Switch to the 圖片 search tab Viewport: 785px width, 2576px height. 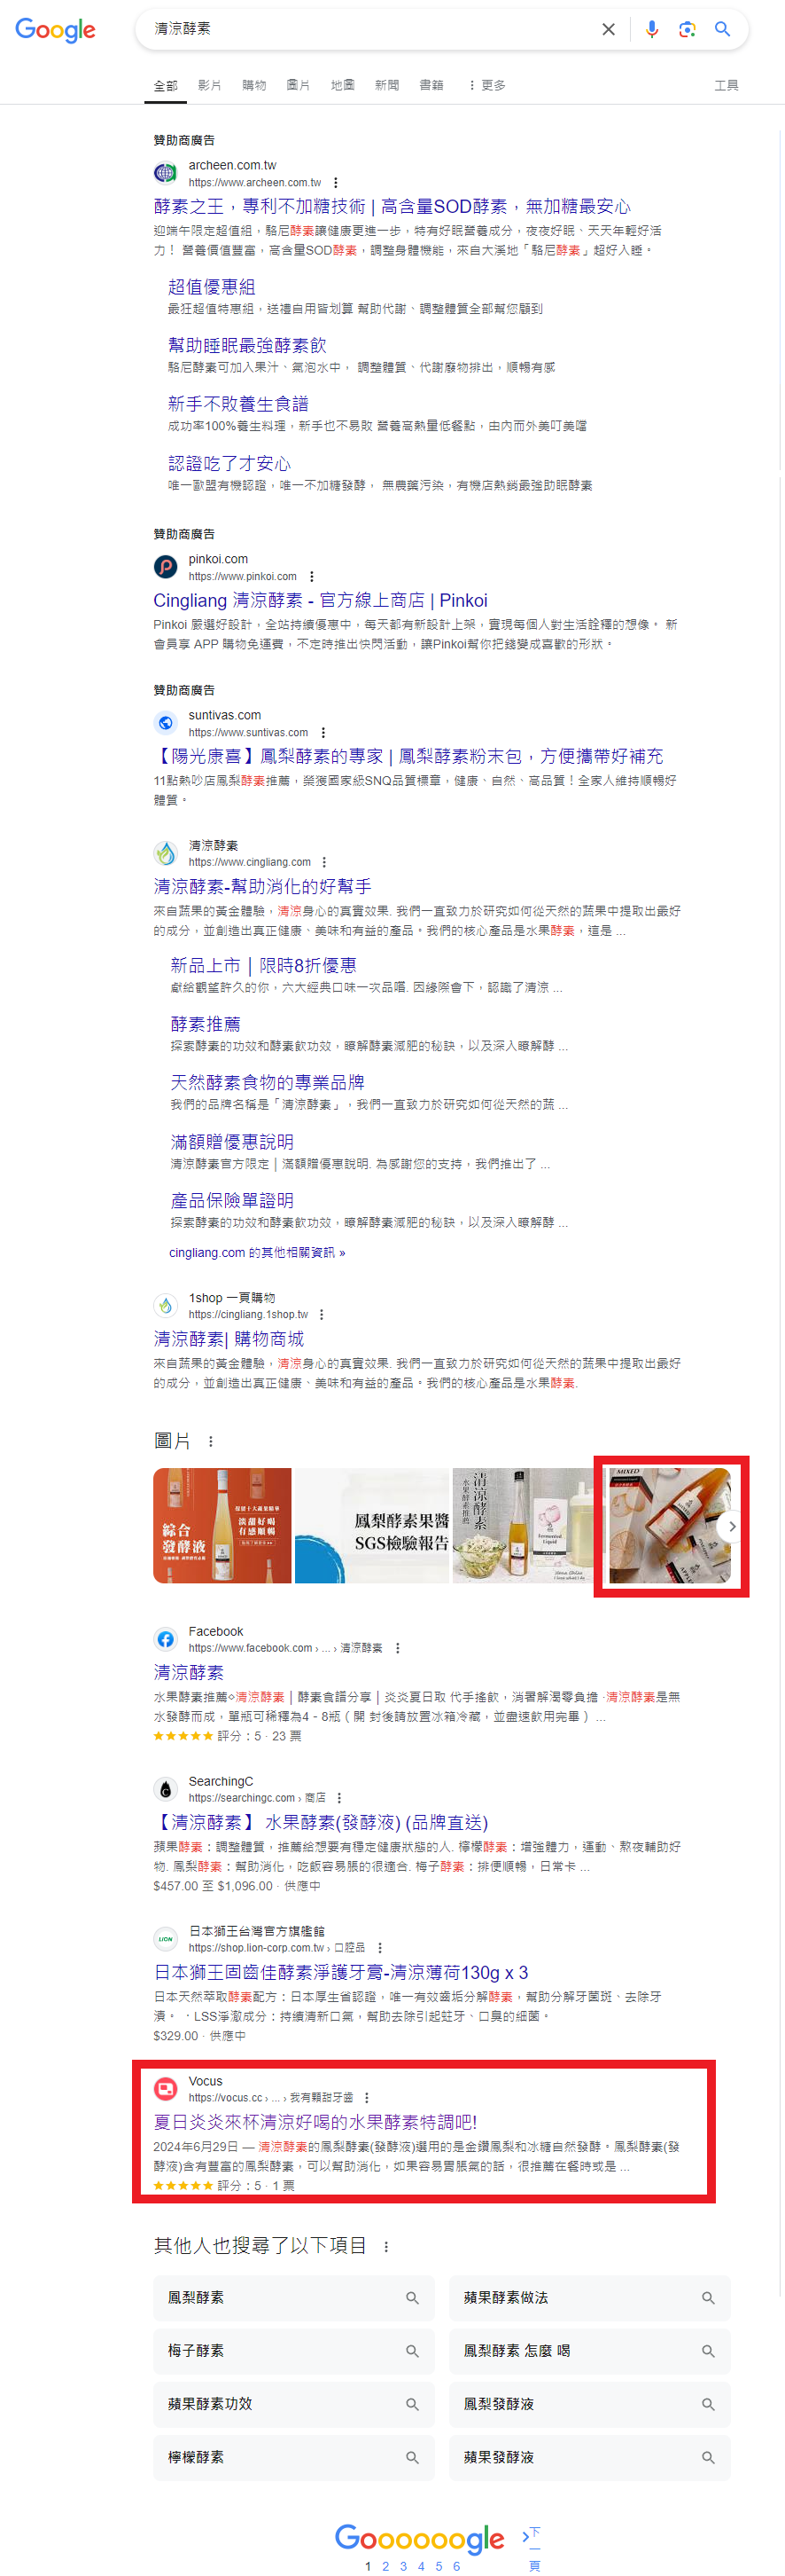298,85
